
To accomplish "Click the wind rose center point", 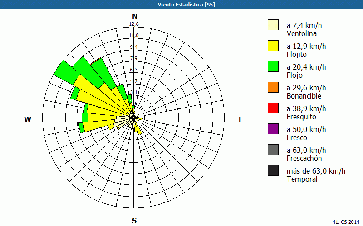I will pos(133,118).
